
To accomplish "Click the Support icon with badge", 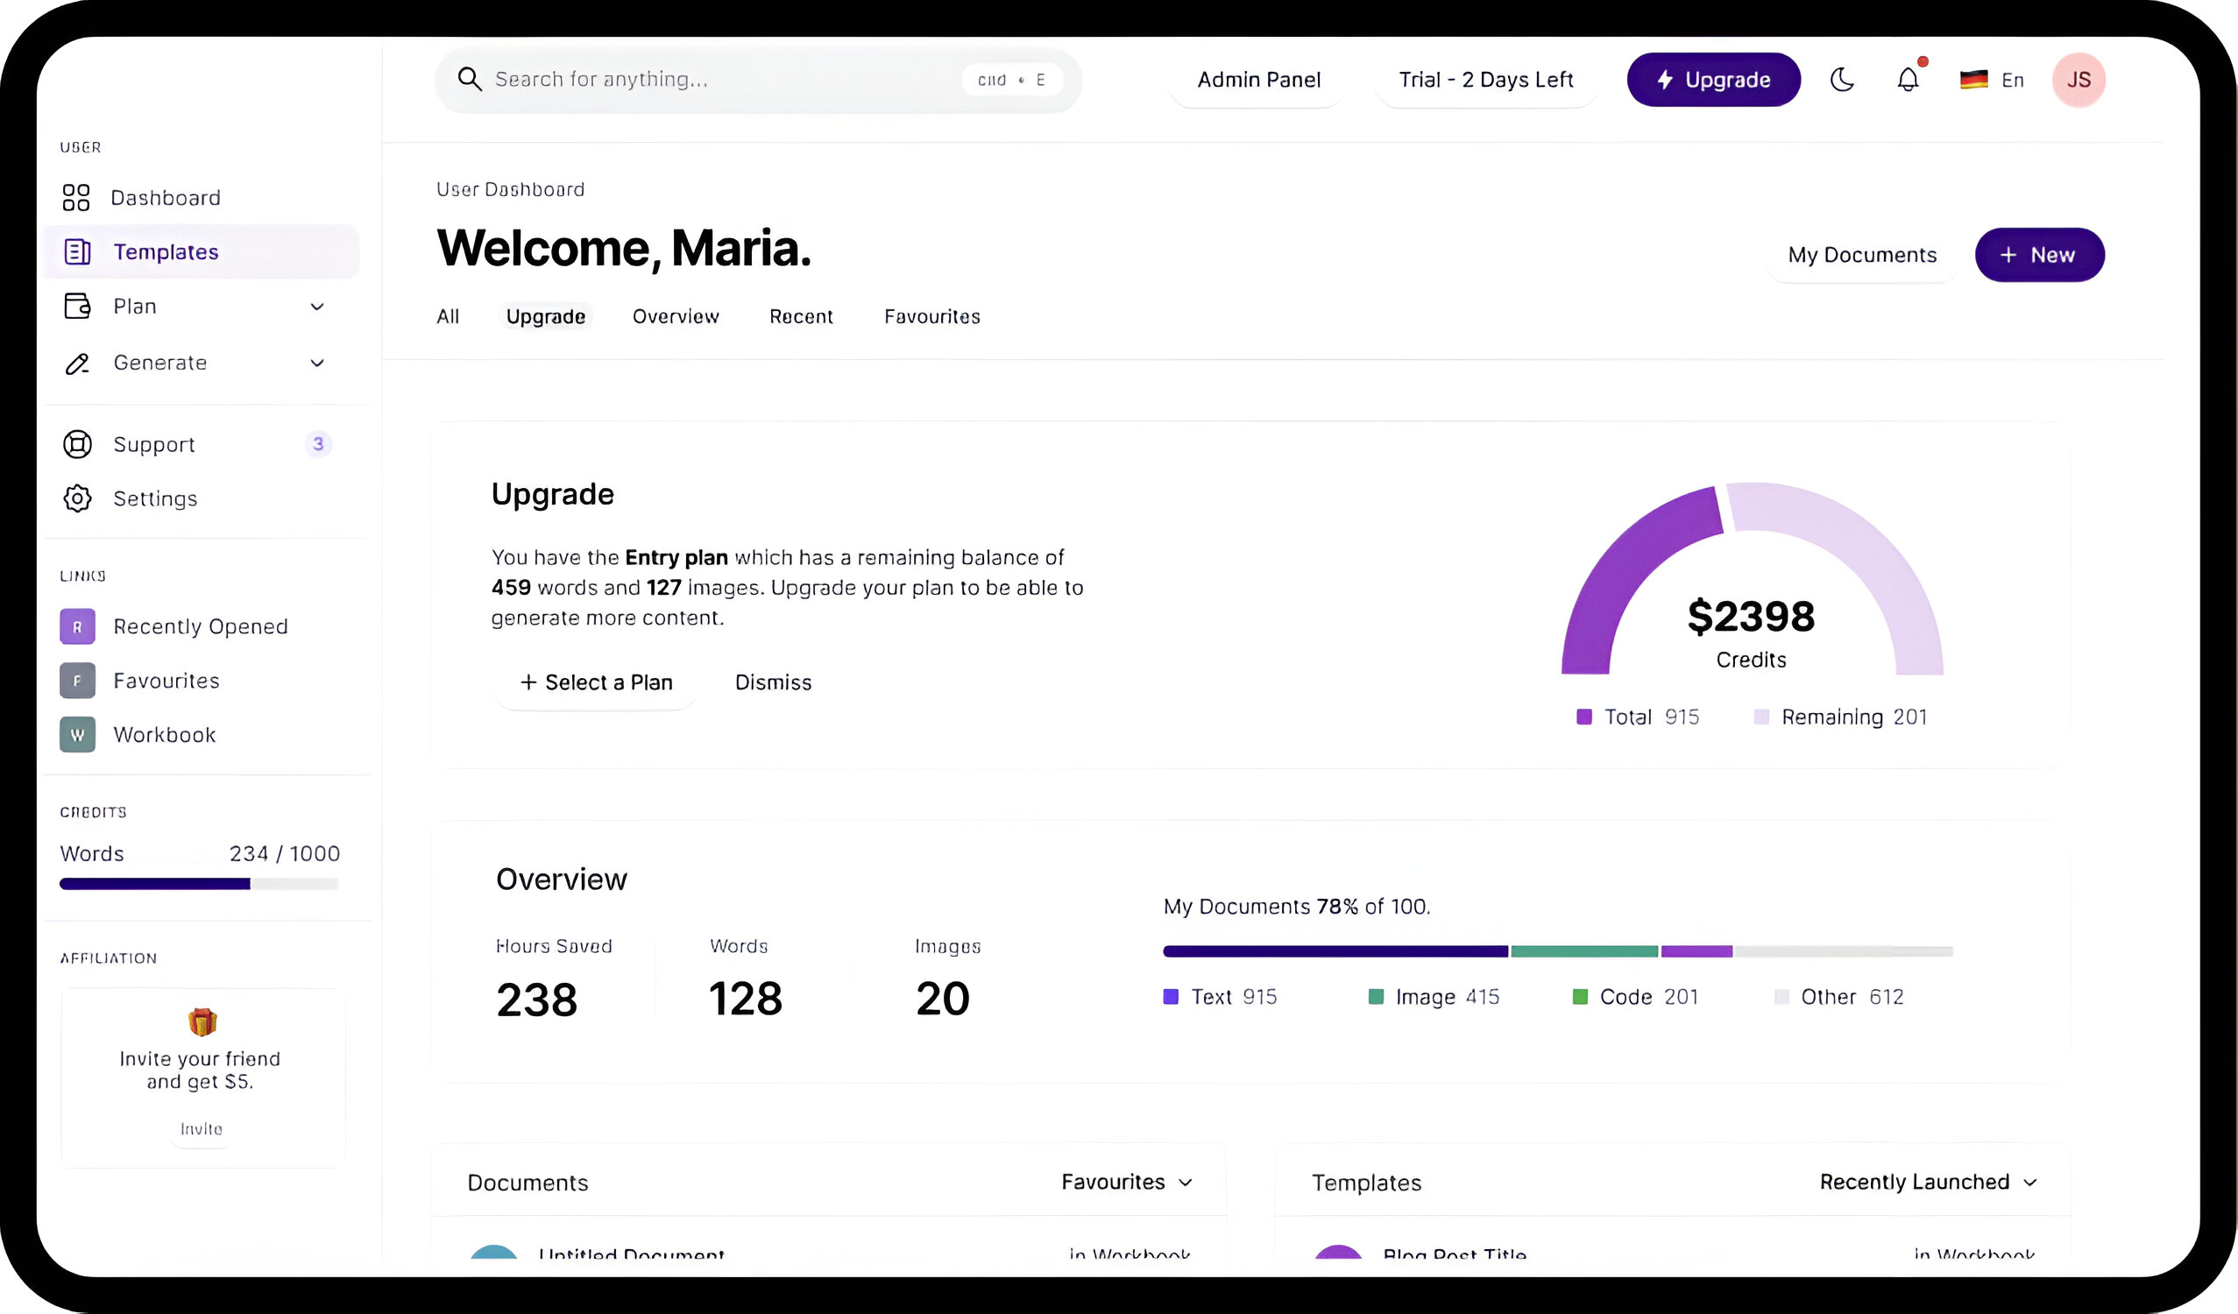I will click(76, 444).
